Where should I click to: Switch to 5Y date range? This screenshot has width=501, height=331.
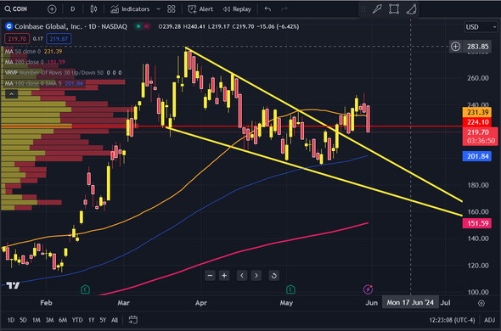tap(103, 320)
